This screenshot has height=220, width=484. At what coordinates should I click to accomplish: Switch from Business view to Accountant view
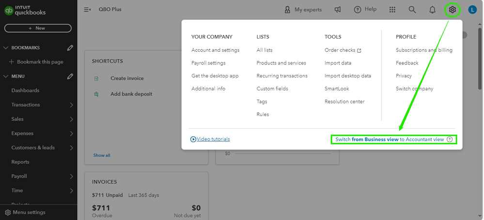click(x=390, y=140)
